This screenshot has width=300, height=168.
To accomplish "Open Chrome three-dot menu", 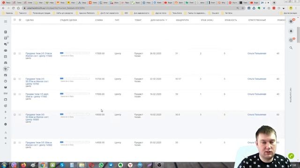I will [x=296, y=8].
